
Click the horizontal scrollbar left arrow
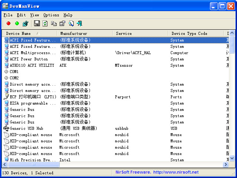(5, 164)
